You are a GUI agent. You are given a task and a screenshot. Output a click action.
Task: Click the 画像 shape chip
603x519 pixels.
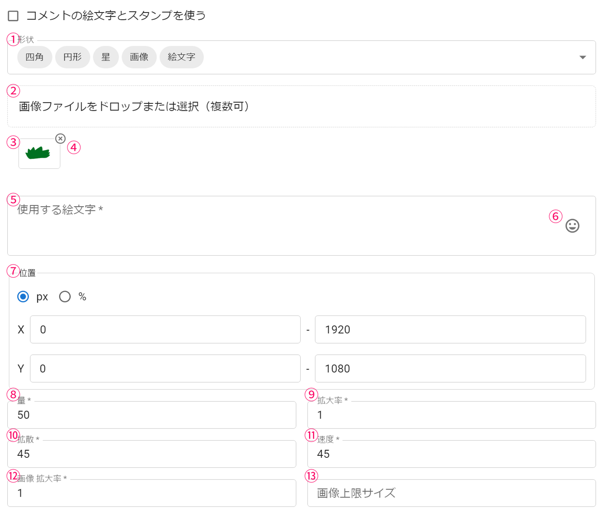pyautogui.click(x=139, y=57)
